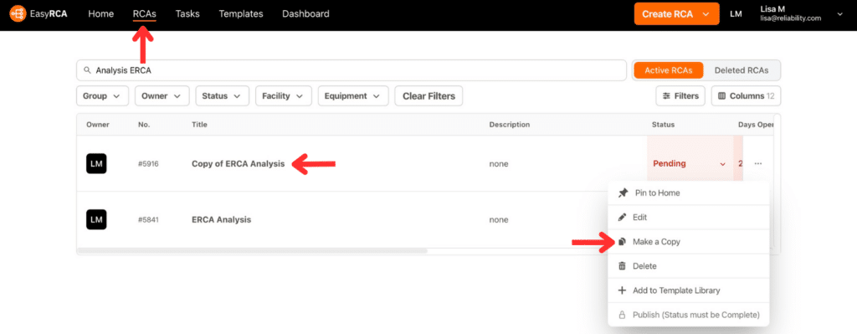Click the Delete trash icon
The image size is (857, 334).
[622, 266]
